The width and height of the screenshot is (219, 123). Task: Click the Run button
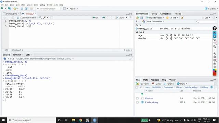95,18
